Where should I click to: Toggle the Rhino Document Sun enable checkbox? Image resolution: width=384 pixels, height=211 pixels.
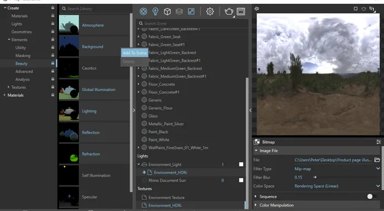[x=241, y=180]
